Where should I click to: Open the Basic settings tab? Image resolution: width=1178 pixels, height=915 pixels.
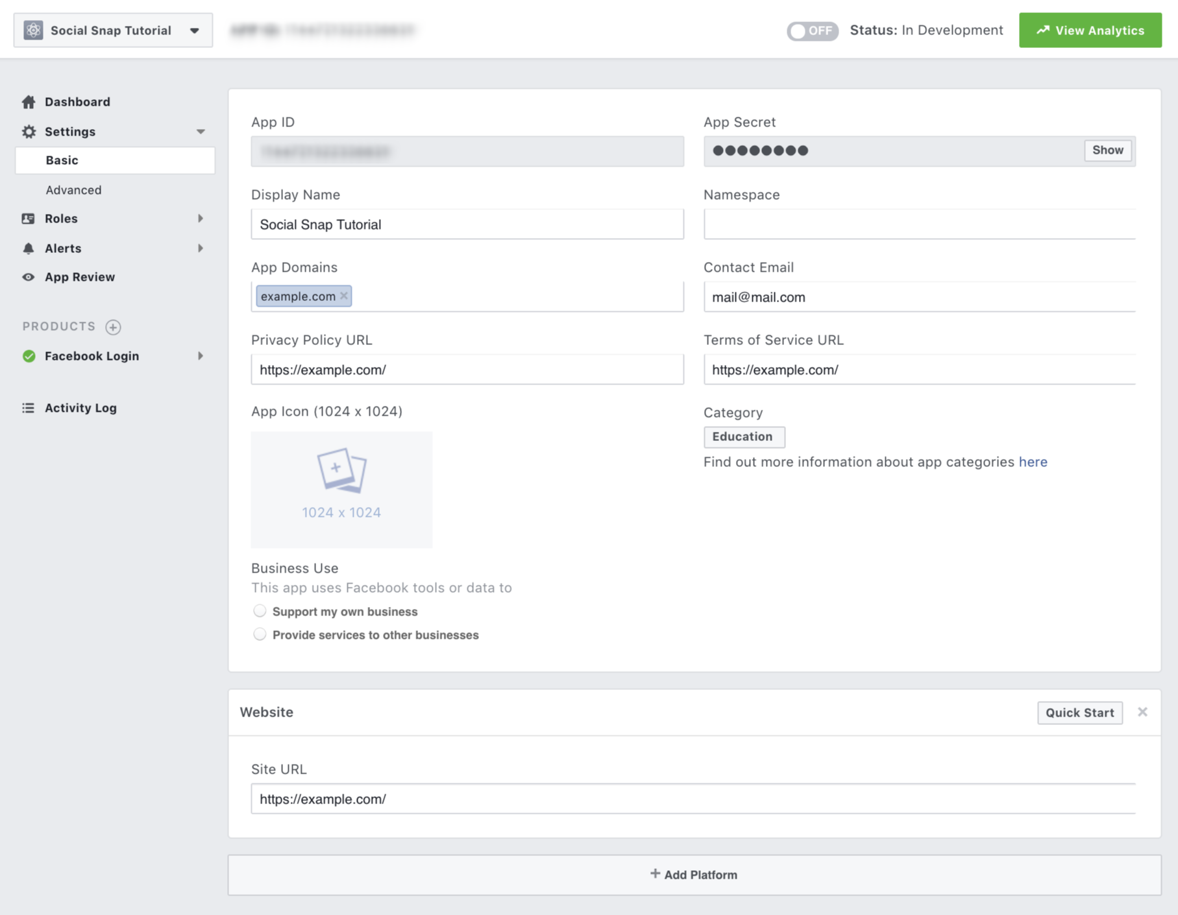pyautogui.click(x=62, y=160)
